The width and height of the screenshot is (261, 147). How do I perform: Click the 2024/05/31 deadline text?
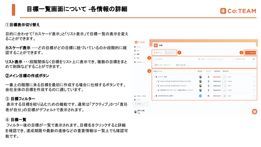pyautogui.click(x=217, y=96)
